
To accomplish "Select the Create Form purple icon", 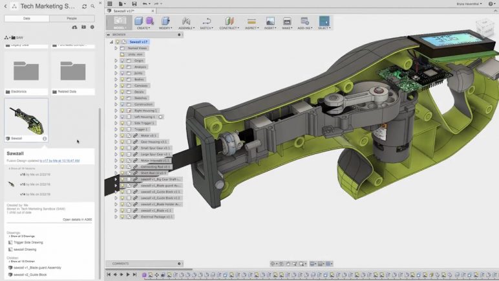I will coord(149,21).
